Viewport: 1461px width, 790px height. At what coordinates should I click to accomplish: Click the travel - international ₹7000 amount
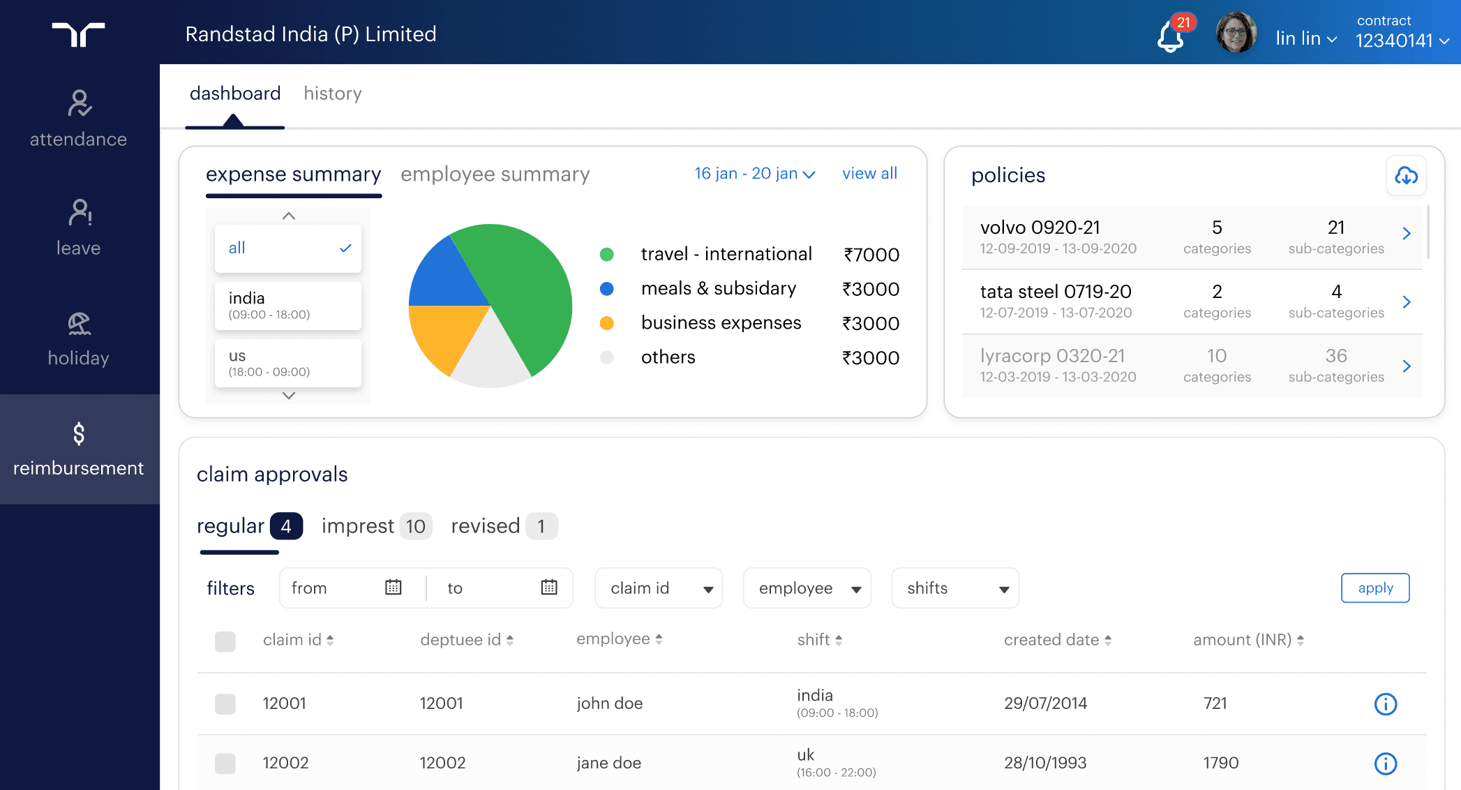pos(871,255)
